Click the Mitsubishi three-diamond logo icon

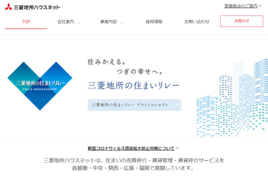pos(8,7)
